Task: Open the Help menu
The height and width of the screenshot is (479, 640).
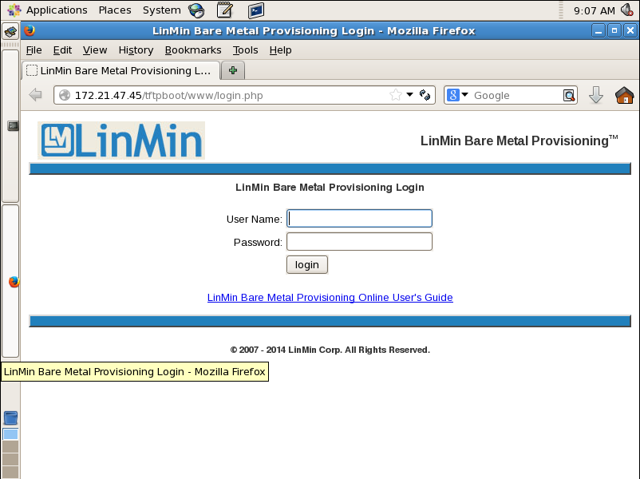Action: (x=280, y=49)
